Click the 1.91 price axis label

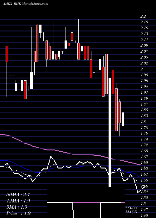tap(144, 92)
